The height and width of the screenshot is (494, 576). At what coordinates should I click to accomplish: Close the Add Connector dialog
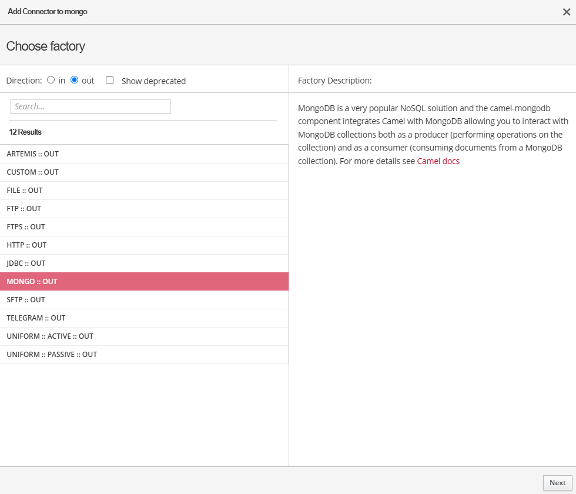tap(567, 12)
